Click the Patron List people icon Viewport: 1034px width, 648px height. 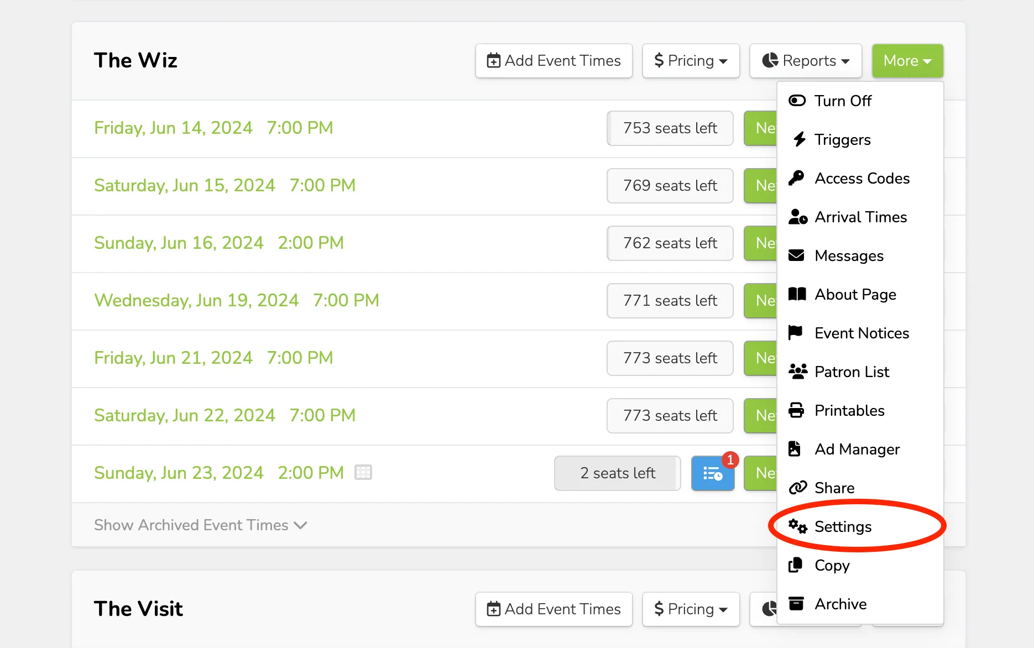pyautogui.click(x=798, y=372)
